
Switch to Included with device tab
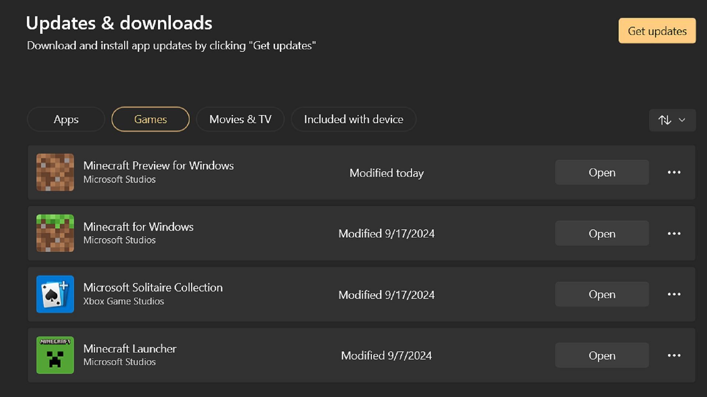(x=353, y=119)
